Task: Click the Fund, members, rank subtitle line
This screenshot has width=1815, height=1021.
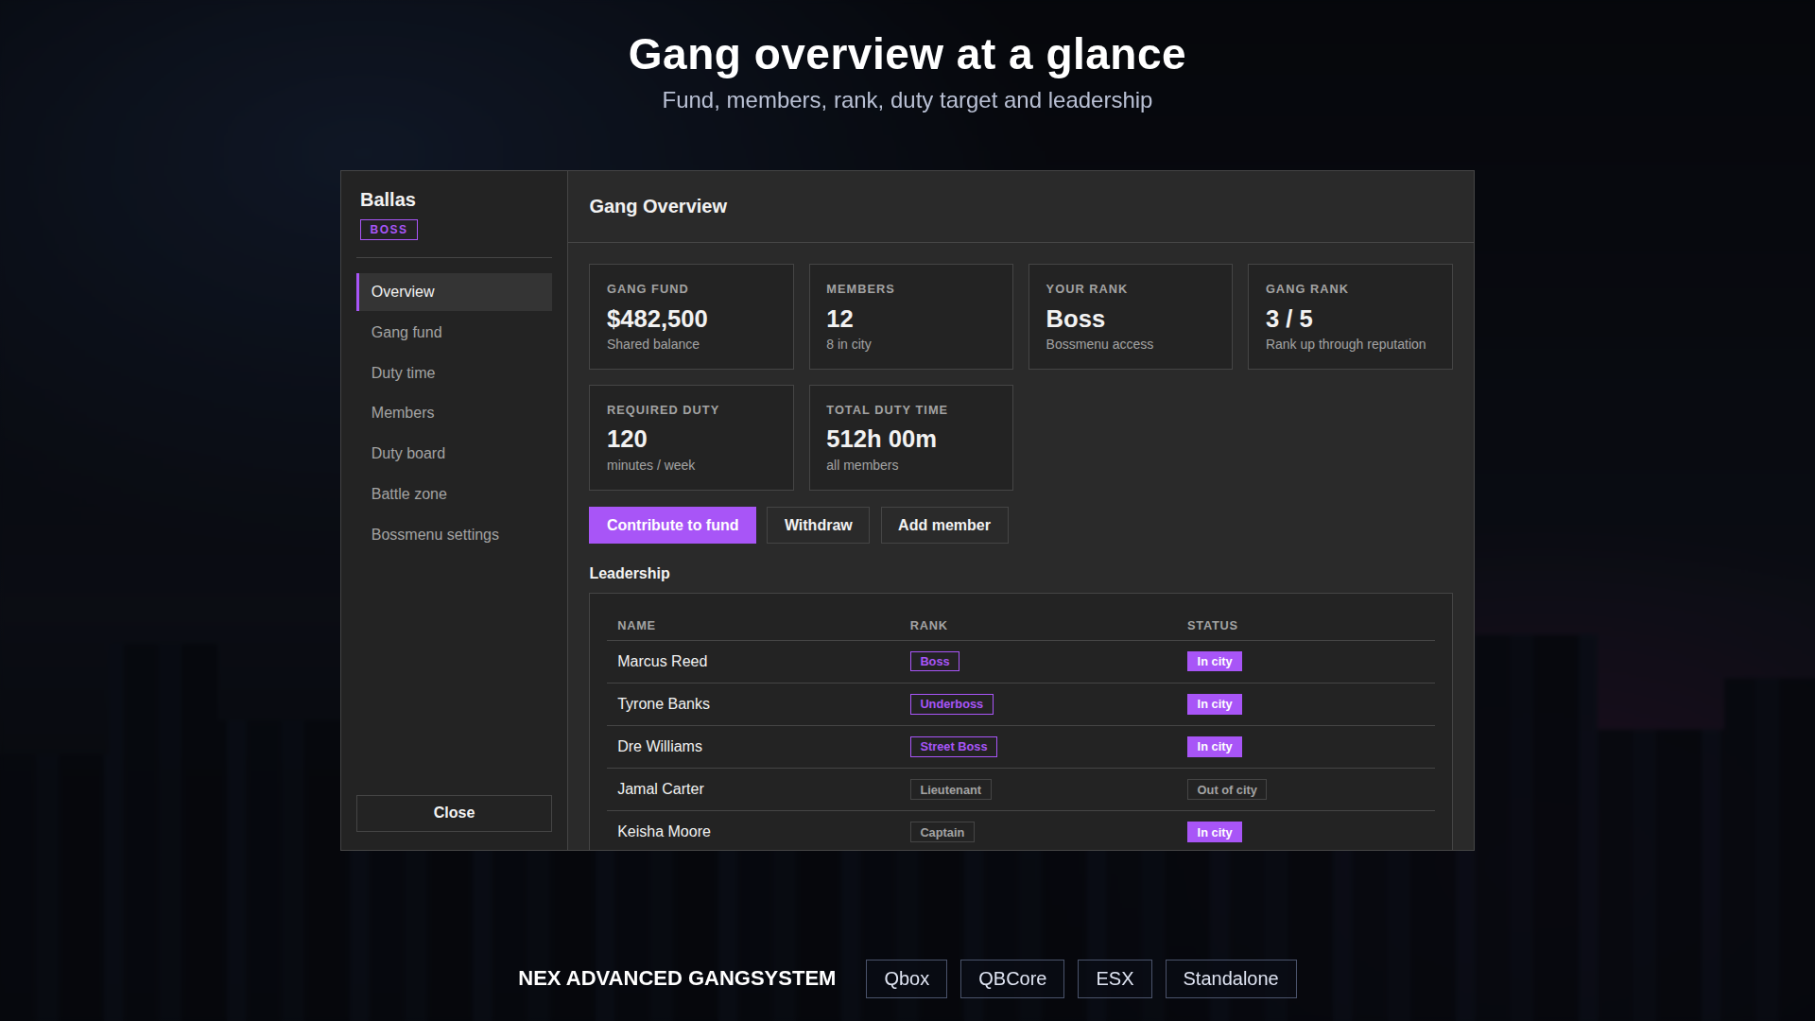Action: [x=907, y=101]
